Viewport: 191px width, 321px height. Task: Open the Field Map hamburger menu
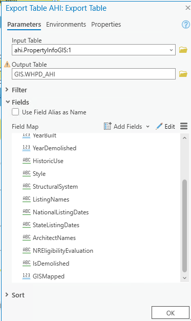click(x=184, y=126)
